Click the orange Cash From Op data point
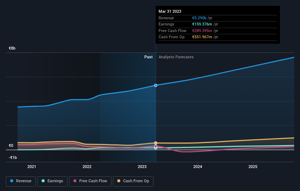The width and height of the screenshot is (300, 191). (x=156, y=143)
